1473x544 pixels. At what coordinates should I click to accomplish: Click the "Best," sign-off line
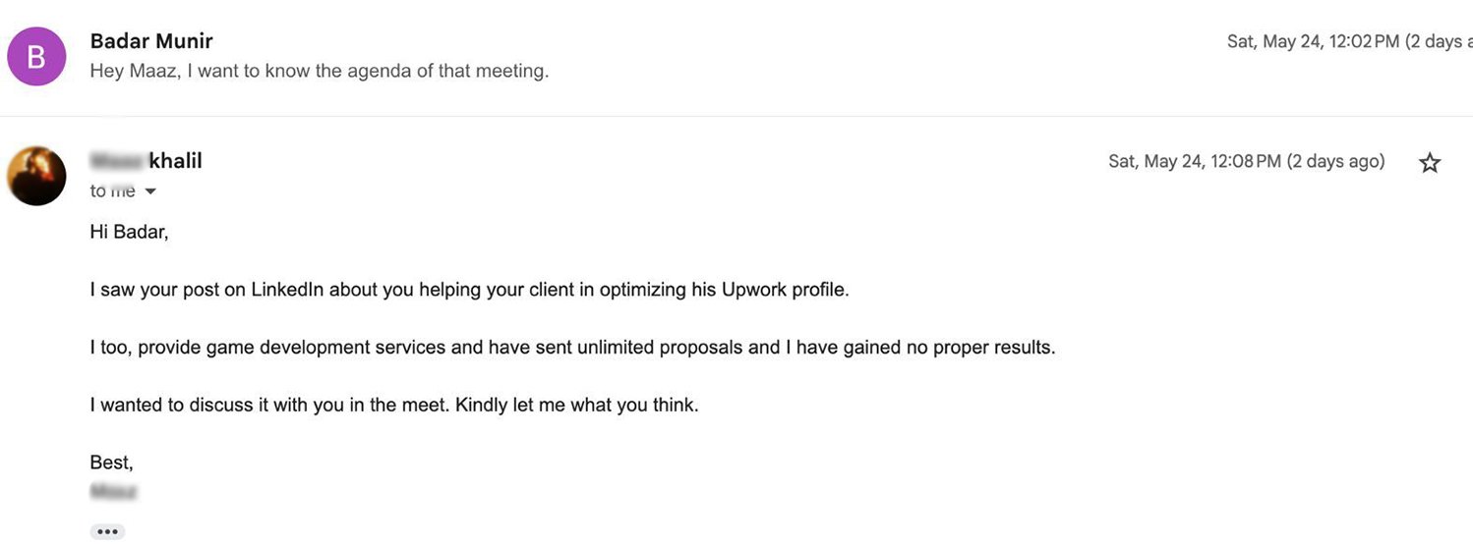coord(111,462)
